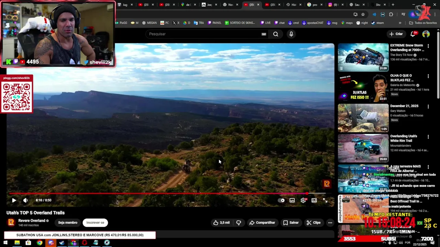
Task: Dislike the video
Action: pyautogui.click(x=239, y=223)
